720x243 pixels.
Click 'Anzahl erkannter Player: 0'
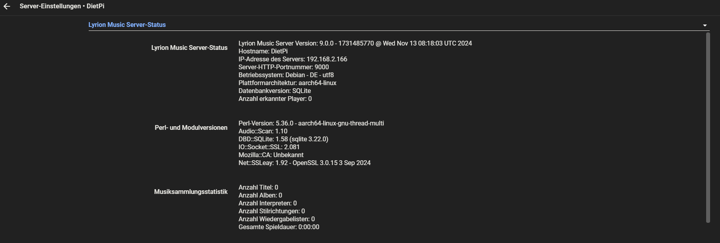click(x=275, y=99)
